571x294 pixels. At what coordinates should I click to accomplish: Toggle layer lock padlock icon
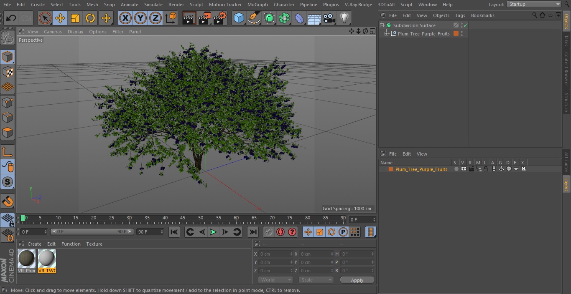[x=486, y=169]
